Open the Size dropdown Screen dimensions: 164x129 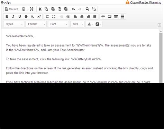[78, 24]
